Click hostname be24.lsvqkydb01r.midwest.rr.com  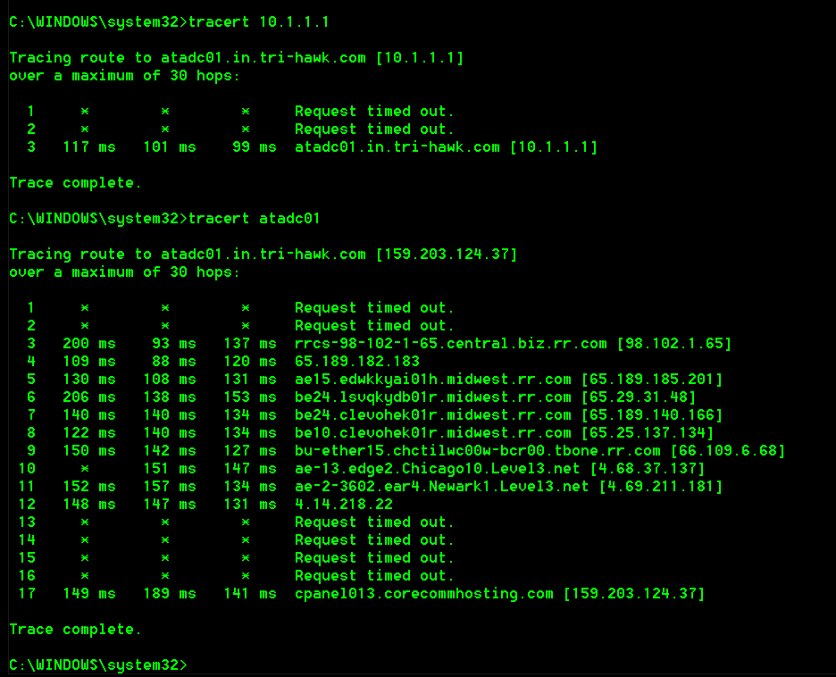[433, 397]
